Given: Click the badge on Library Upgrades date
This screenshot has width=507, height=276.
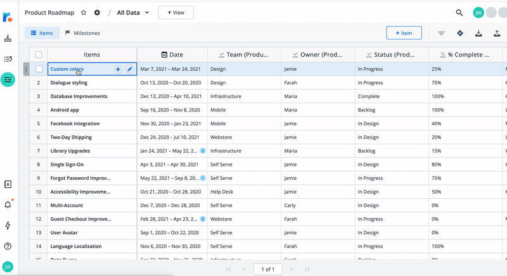Looking at the screenshot, I should point(203,151).
